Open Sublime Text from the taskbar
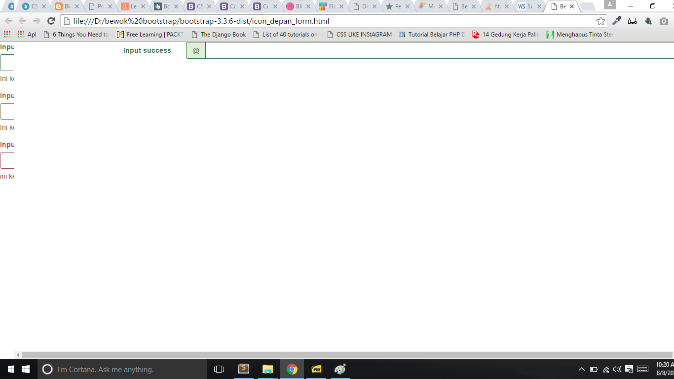This screenshot has height=379, width=674. click(x=244, y=369)
